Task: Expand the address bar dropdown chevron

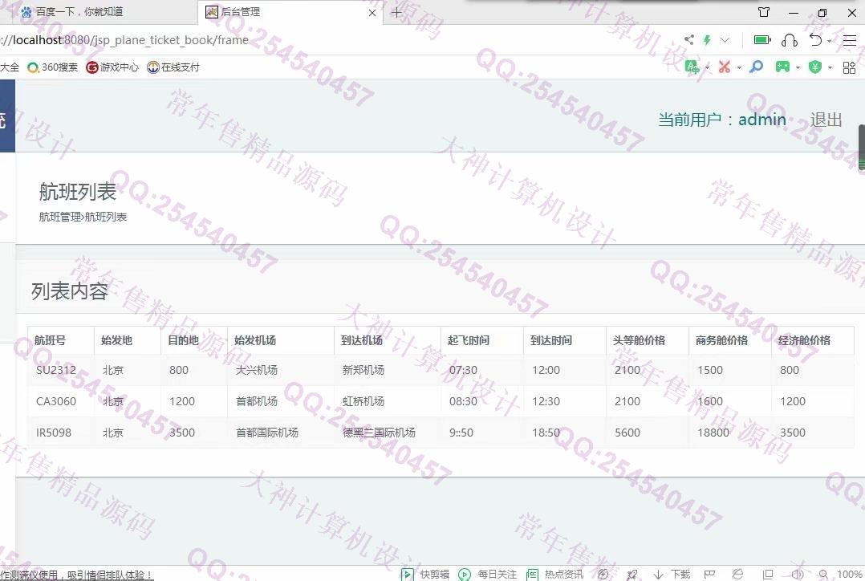Action: click(x=725, y=40)
